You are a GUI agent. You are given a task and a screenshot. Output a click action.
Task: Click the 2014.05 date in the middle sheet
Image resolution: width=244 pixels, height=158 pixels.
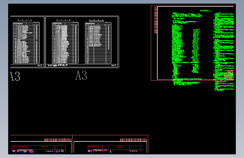[114, 66]
